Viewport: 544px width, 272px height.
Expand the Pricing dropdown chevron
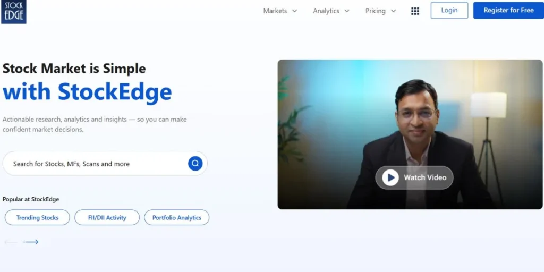pos(393,11)
